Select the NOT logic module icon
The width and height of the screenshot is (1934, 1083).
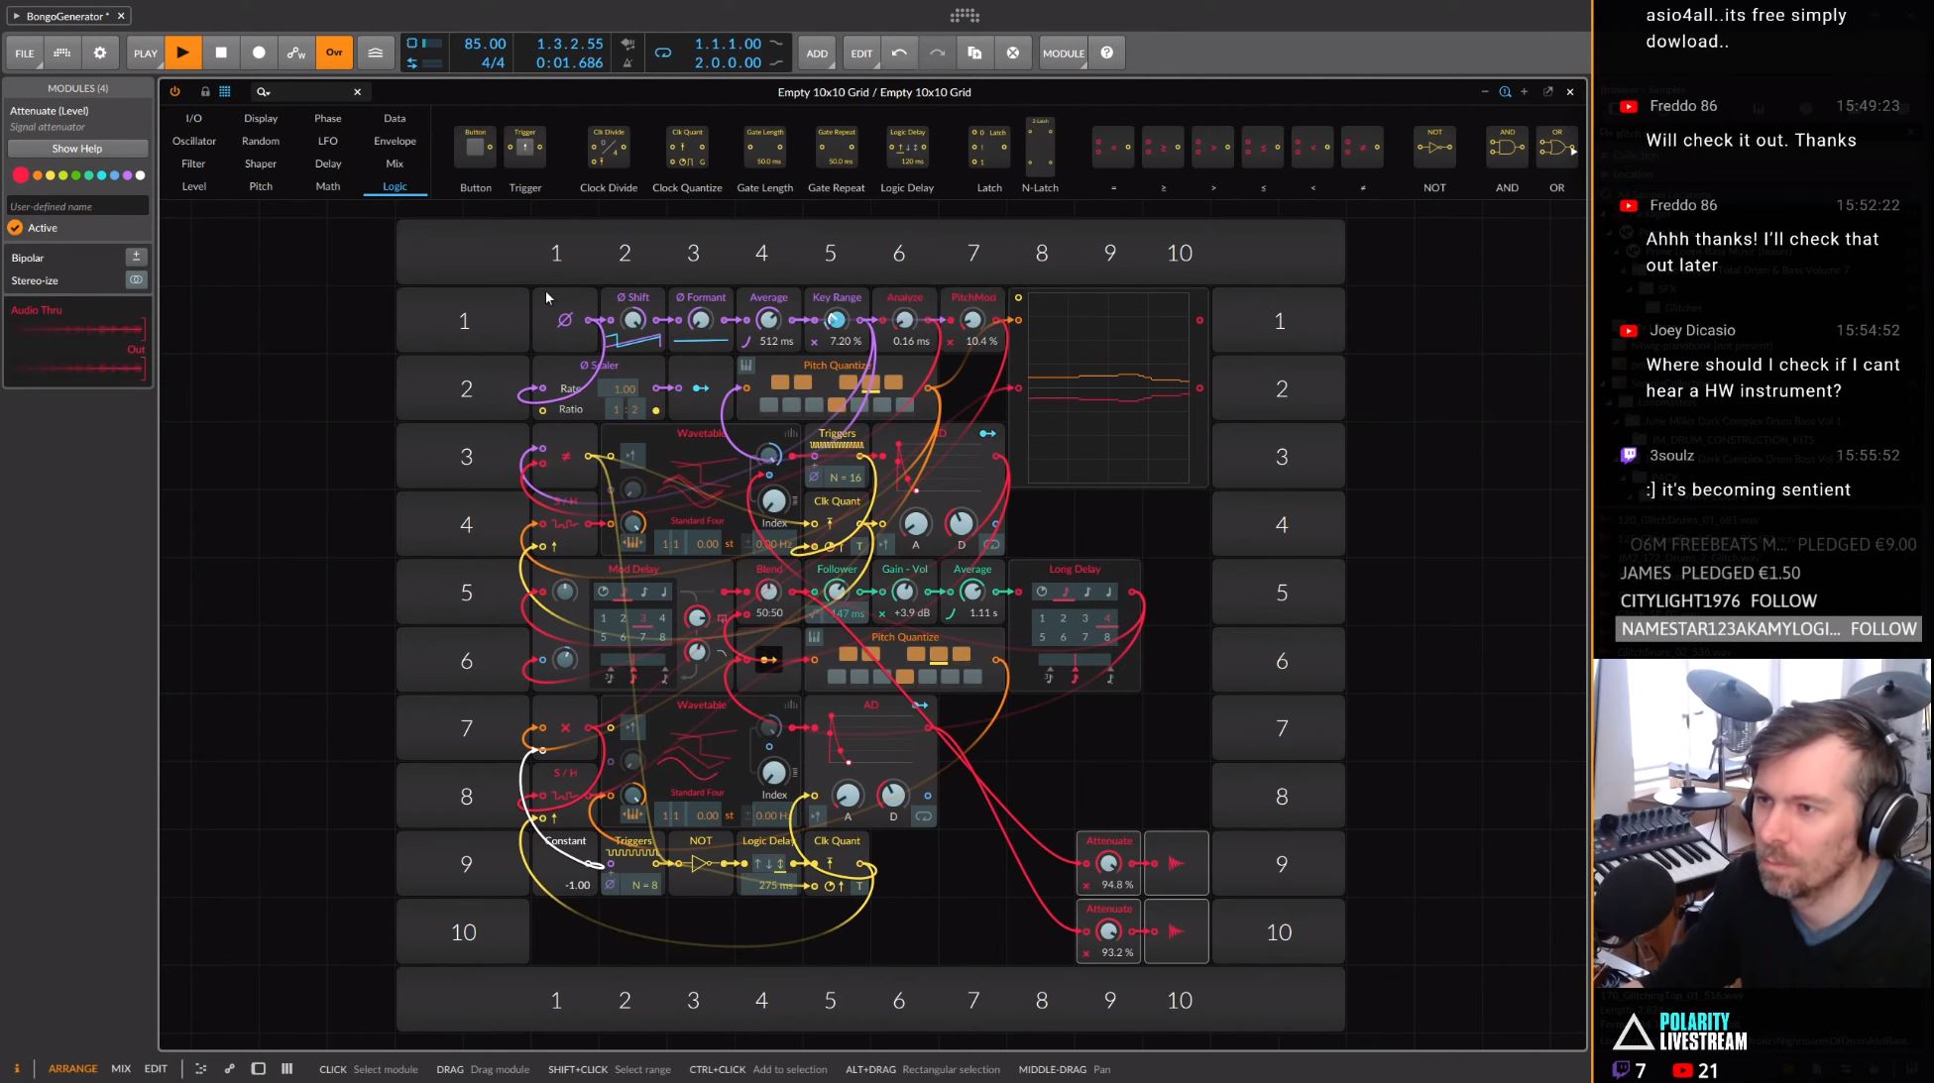pos(1434,147)
